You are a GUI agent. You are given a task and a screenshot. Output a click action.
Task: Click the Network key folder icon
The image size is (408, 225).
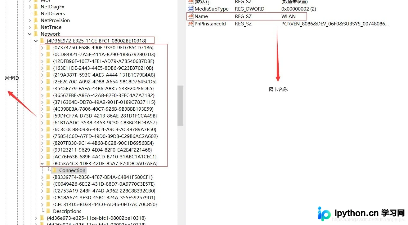point(36,34)
